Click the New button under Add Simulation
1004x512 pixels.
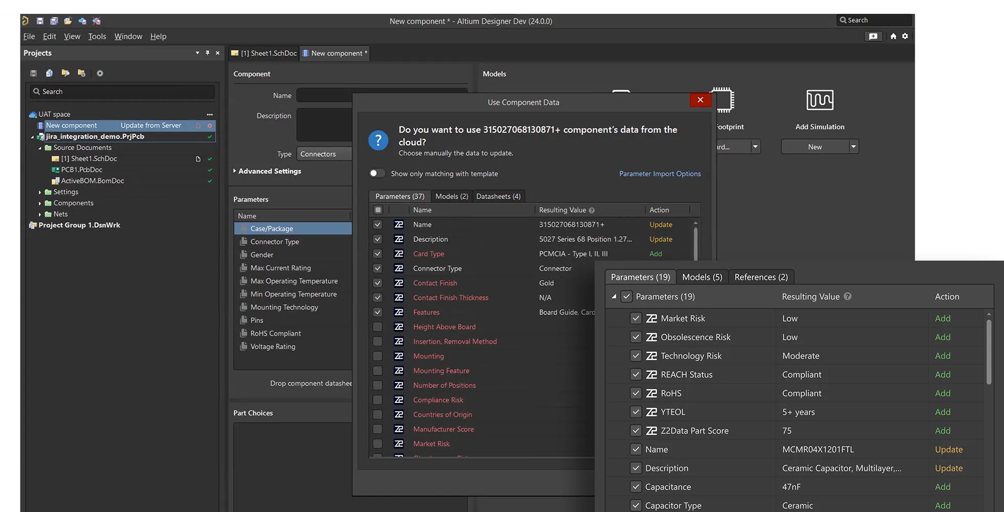point(815,147)
